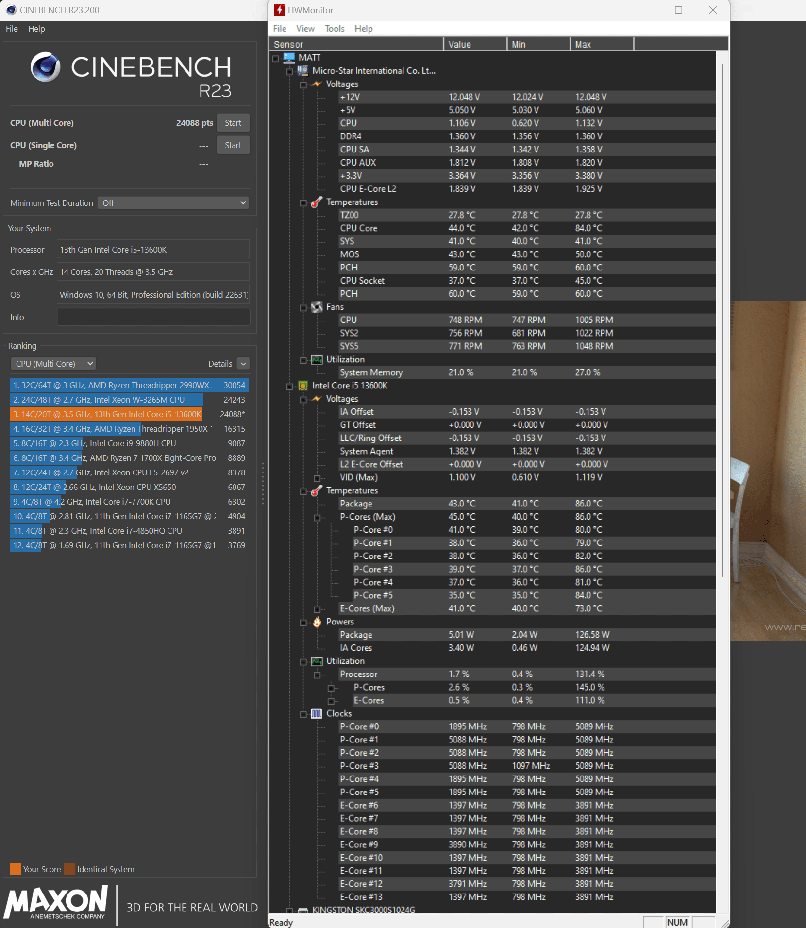Screen dimensions: 806x928
Task: Open HWMonitor File menu
Action: tap(280, 29)
